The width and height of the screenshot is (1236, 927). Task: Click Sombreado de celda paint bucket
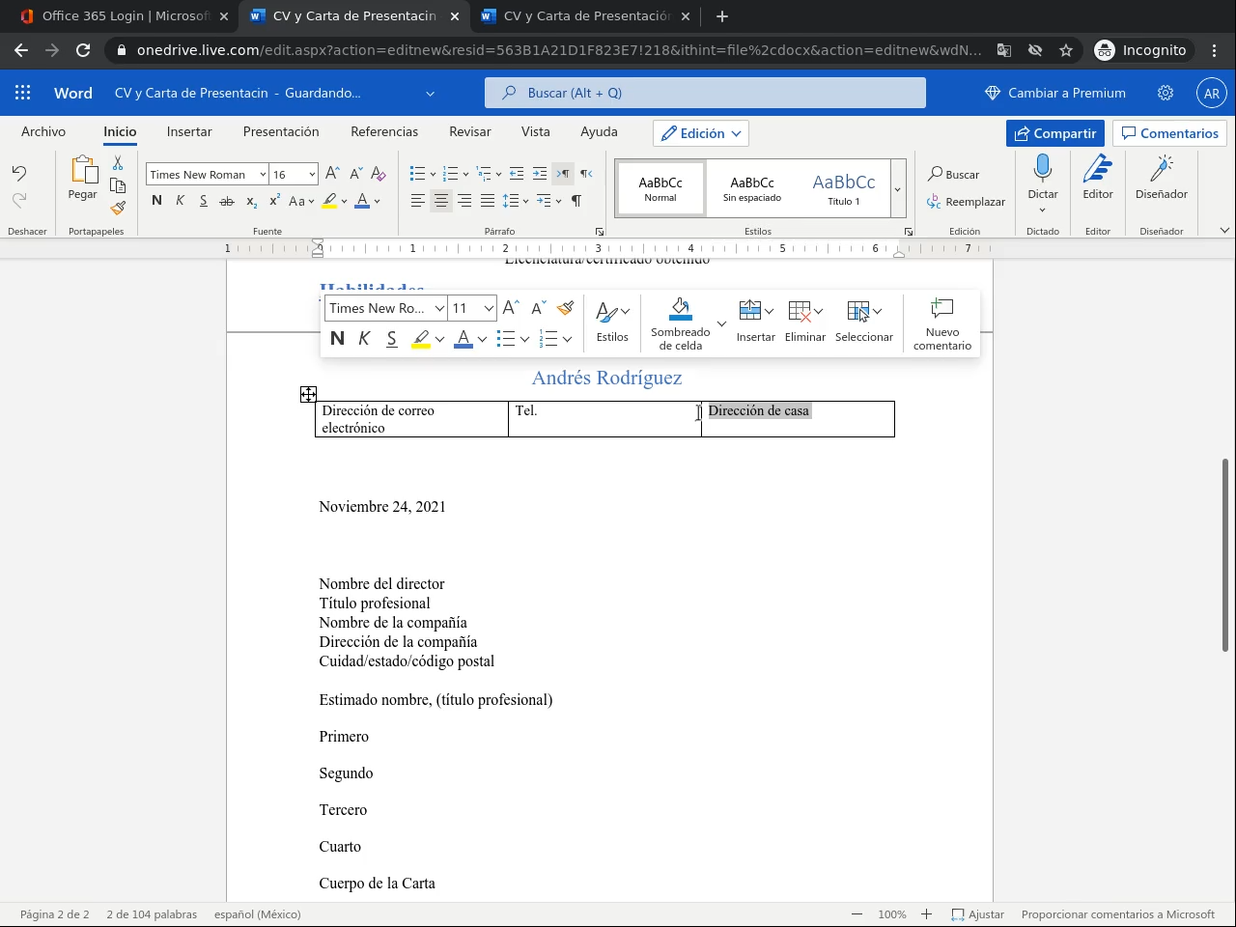(x=680, y=311)
